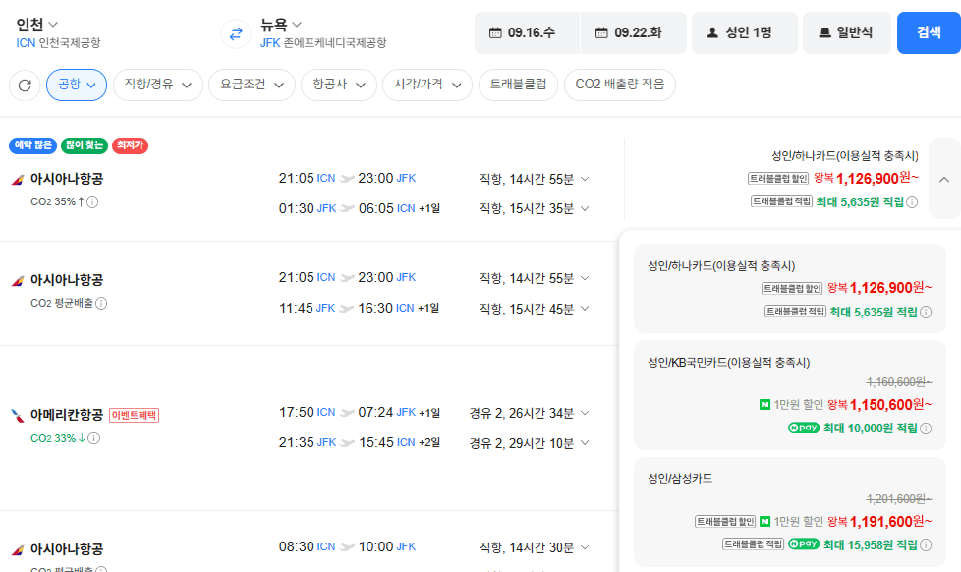This screenshot has height=572, width=961.
Task: Click the Npay badge in 삼성카드 offer
Action: point(804,543)
